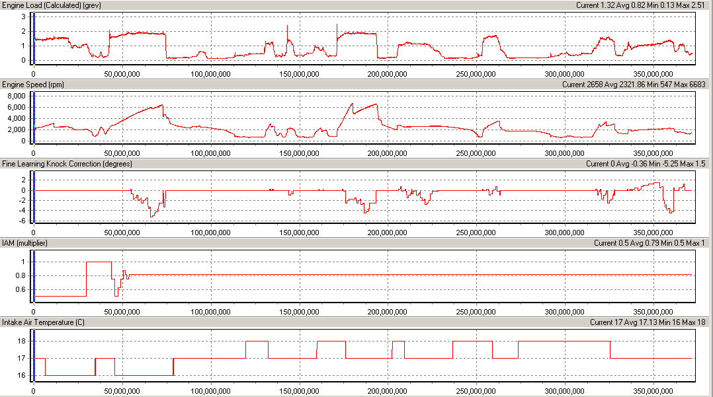The height and width of the screenshot is (397, 713).
Task: Click 150,000,000 label under Intake Air Temperature chart
Action: point(298,390)
